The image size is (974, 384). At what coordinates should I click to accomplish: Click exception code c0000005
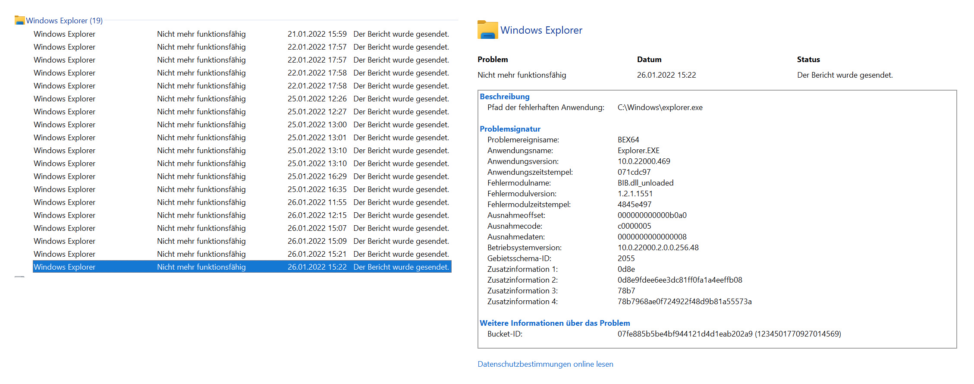(635, 226)
